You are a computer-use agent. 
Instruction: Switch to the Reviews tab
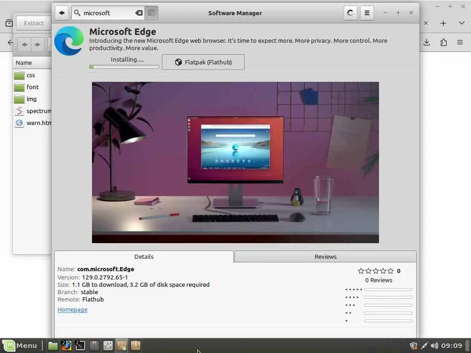tap(325, 256)
